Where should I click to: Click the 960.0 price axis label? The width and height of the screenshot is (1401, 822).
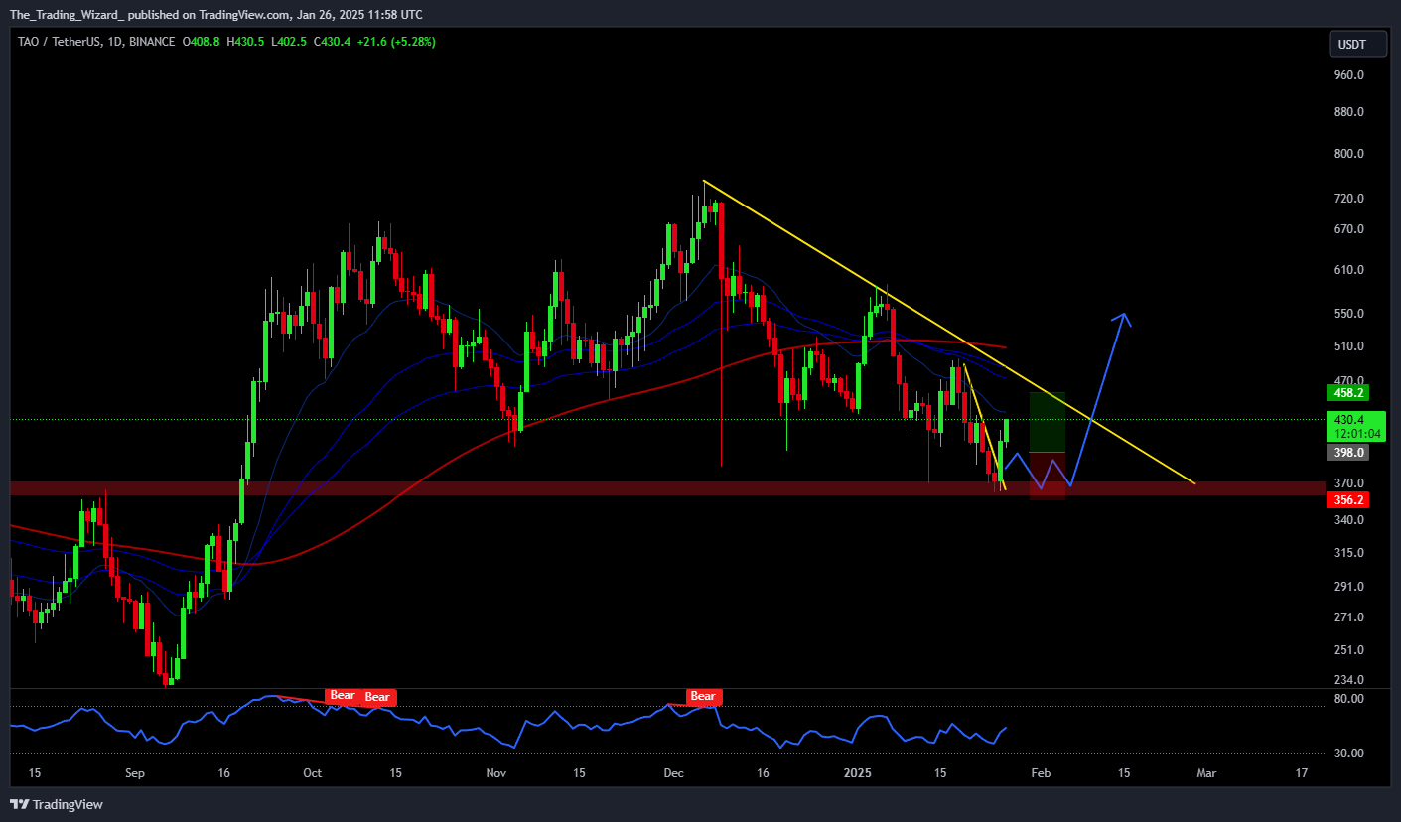pyautogui.click(x=1349, y=75)
